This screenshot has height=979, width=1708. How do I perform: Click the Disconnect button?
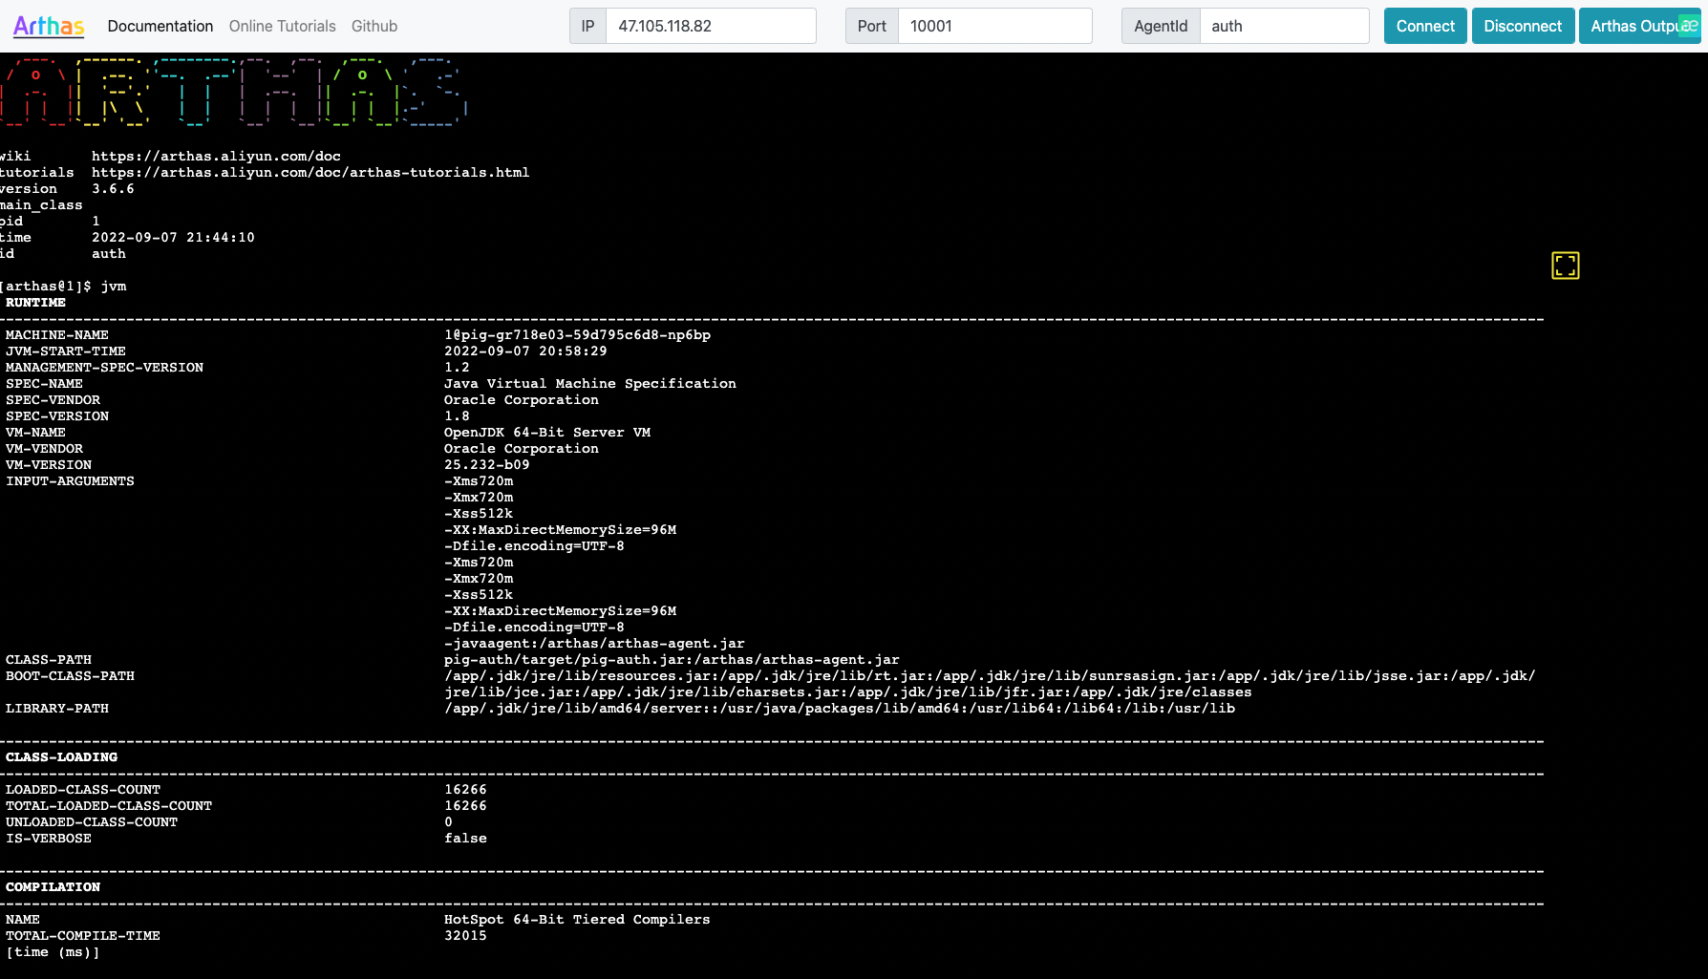coord(1523,26)
